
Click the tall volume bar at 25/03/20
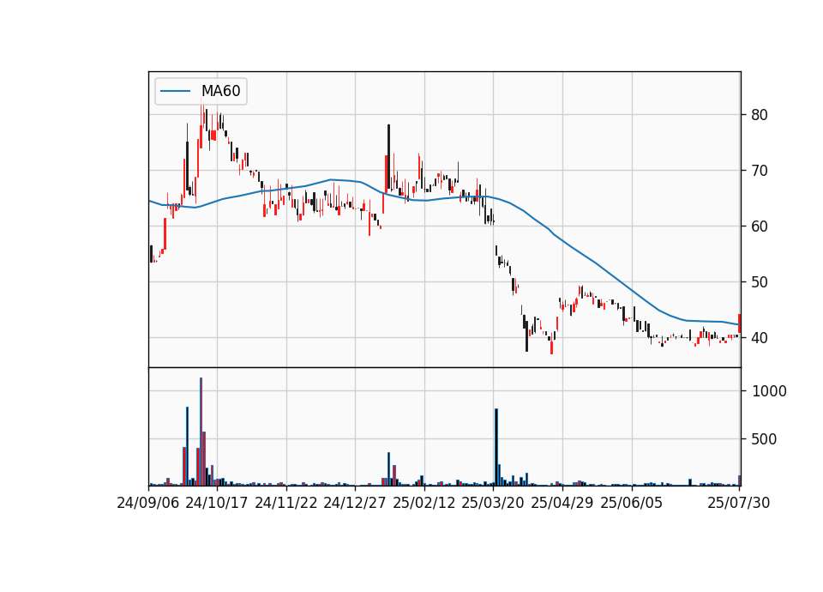point(496,447)
